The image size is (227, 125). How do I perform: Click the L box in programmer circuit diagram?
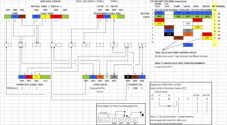click(x=107, y=120)
